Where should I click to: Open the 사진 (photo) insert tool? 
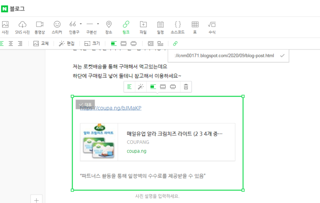[x=5, y=27]
